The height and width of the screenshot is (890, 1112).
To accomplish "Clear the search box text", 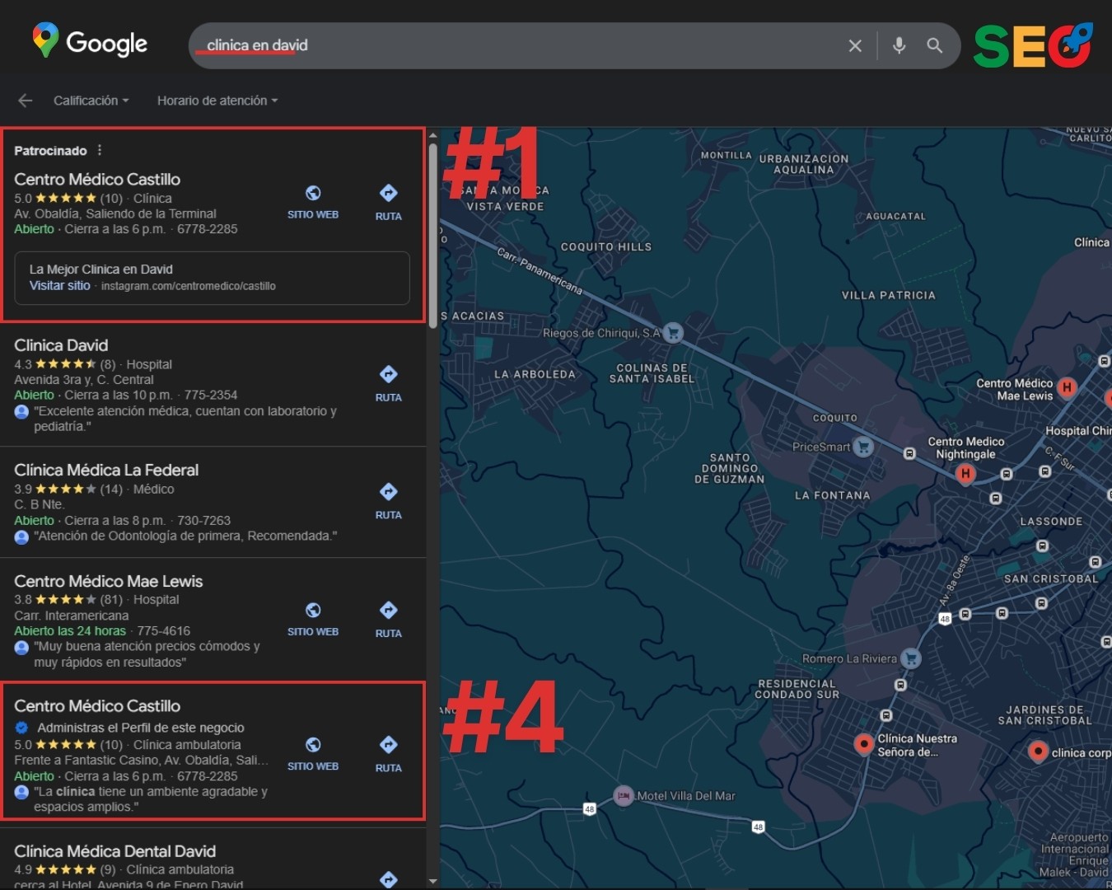I will click(x=855, y=45).
